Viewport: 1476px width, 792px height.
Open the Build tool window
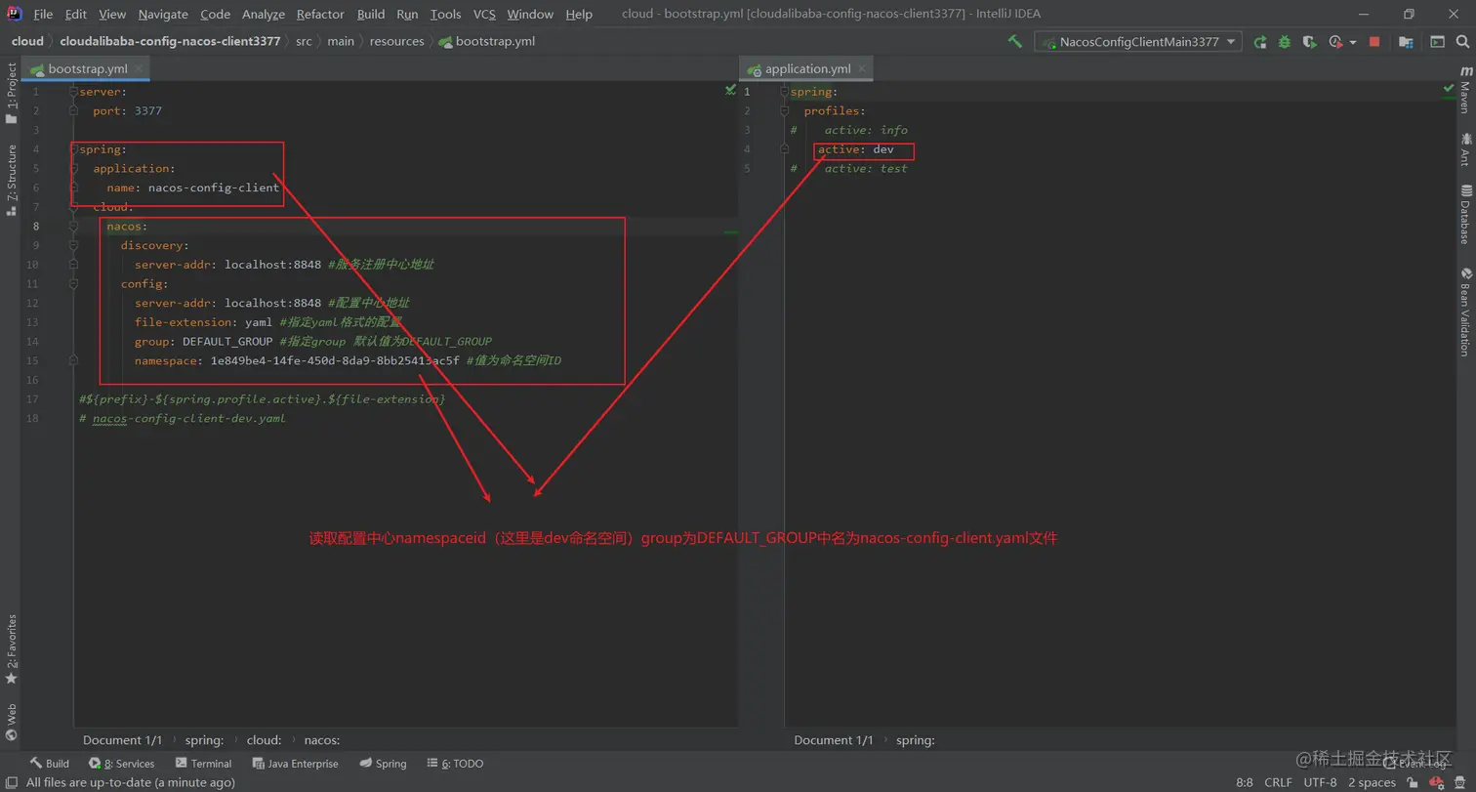[49, 764]
